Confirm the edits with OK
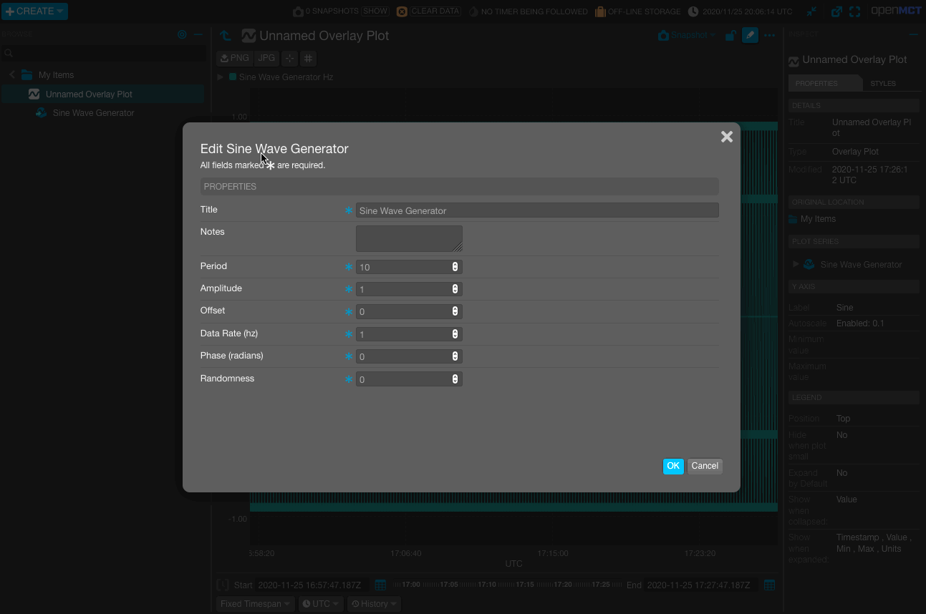The image size is (926, 614). click(673, 466)
